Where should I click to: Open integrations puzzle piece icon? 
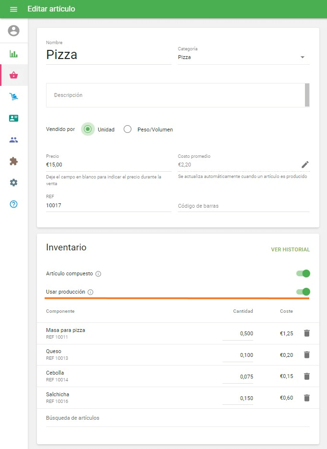13,161
